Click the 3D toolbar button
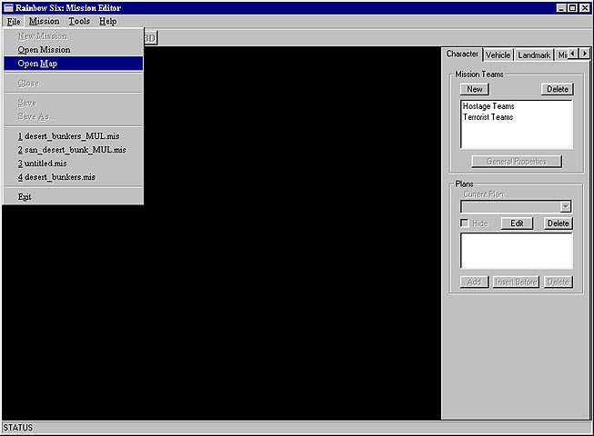The image size is (594, 436). click(x=150, y=38)
